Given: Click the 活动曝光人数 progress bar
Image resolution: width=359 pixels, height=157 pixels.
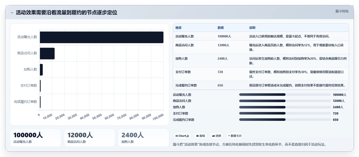Looking at the screenshot, I should [285, 95].
